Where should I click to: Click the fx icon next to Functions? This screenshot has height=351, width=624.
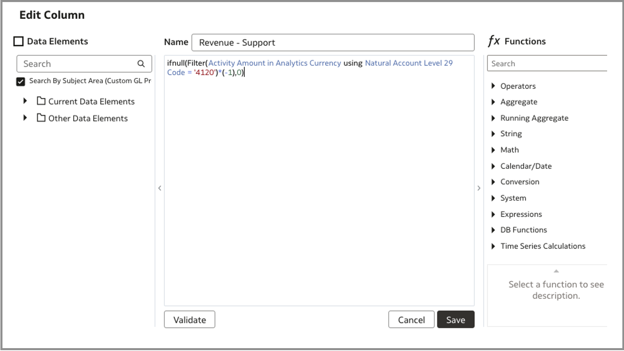click(x=494, y=41)
